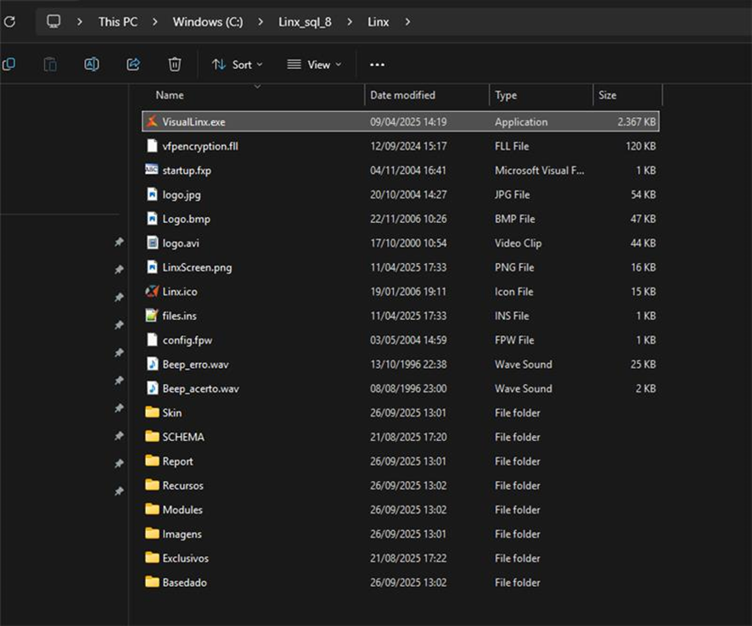Viewport: 752px width, 626px height.
Task: Sort files by the Name column header
Action: tap(170, 95)
